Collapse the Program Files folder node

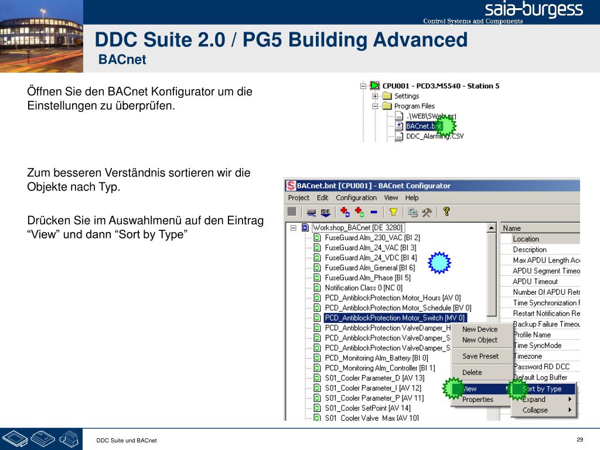376,106
